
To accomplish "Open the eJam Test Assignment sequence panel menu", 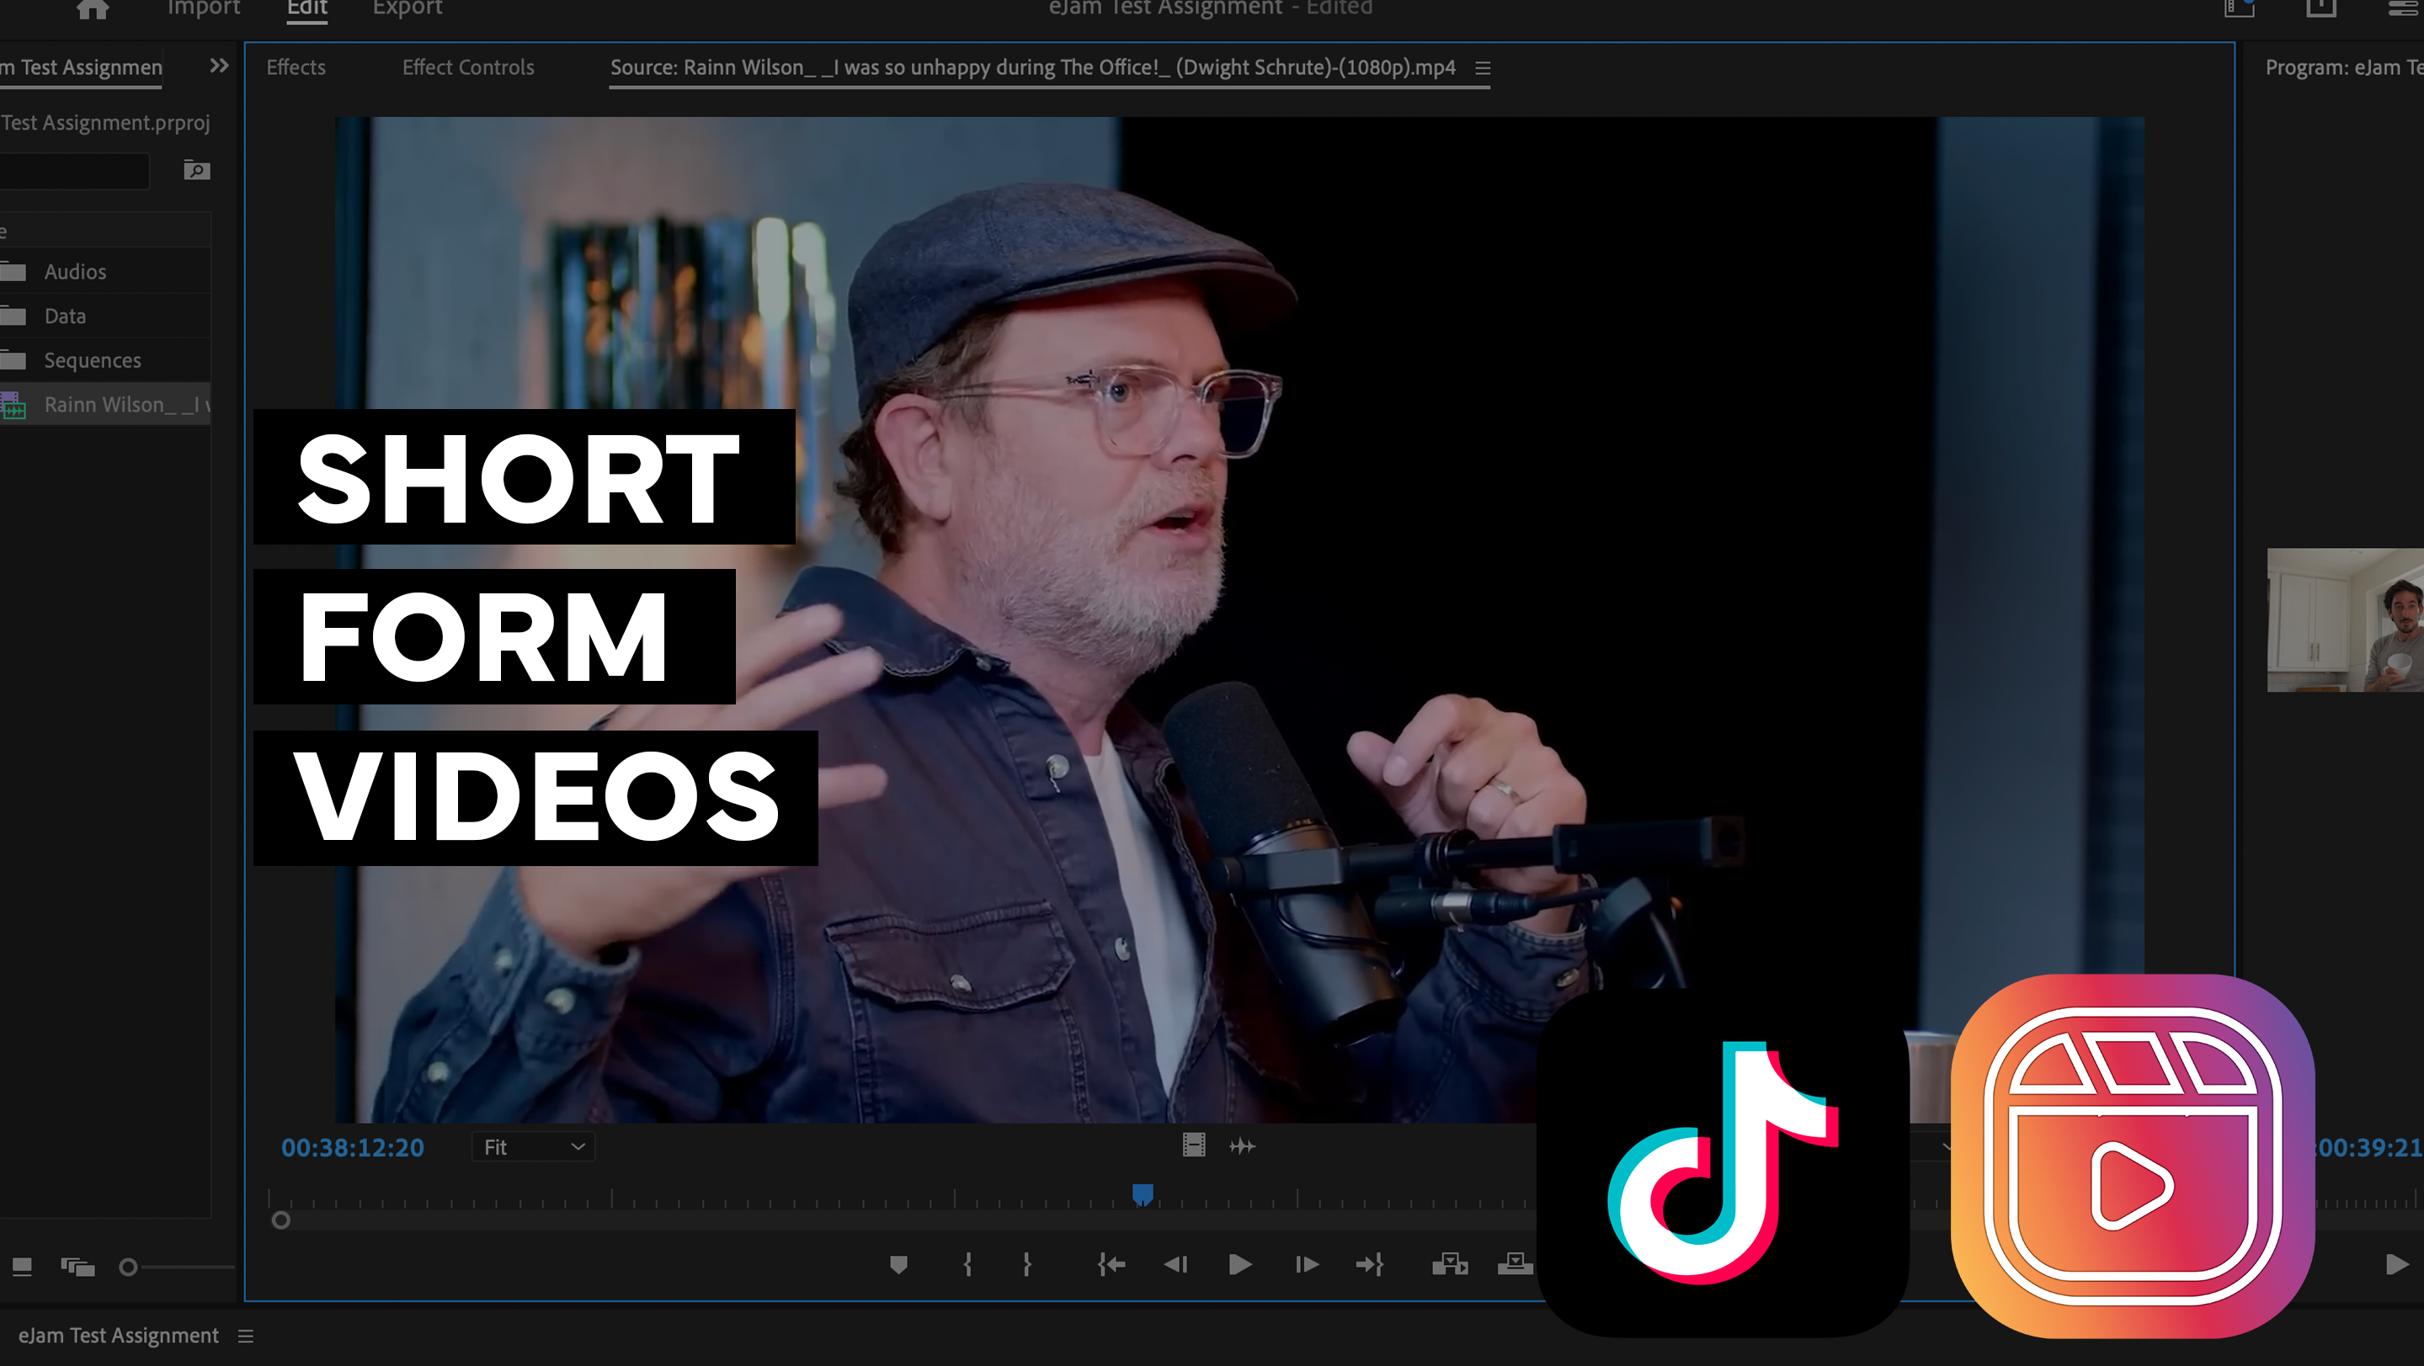I will [x=246, y=1336].
